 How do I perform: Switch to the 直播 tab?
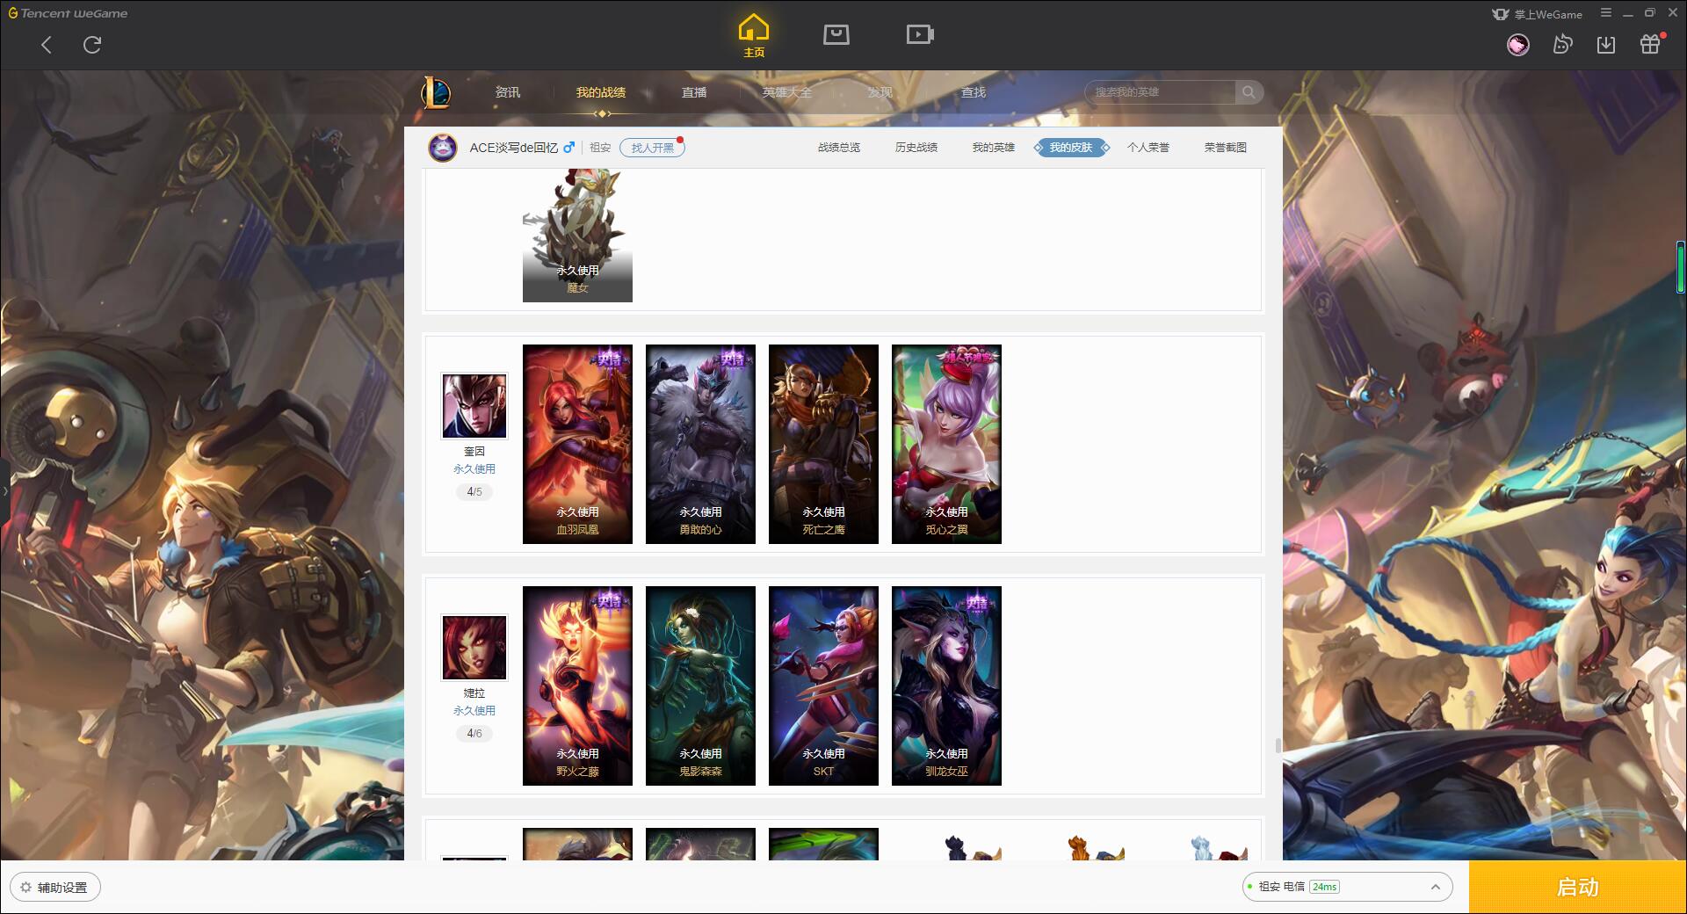(x=694, y=92)
